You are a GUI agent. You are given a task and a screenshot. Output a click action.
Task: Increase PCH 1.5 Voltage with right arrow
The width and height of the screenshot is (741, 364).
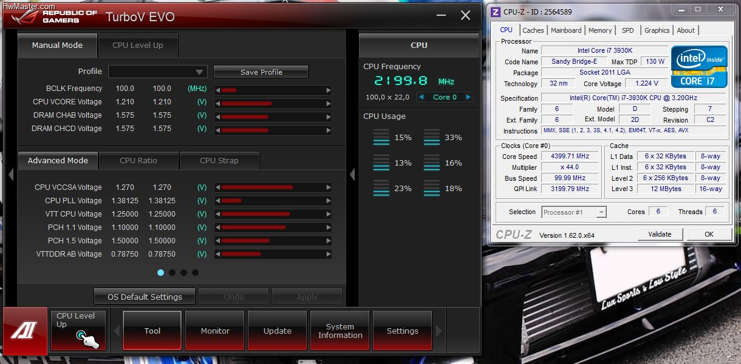(x=329, y=241)
